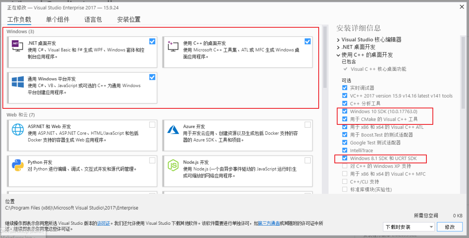This screenshot has width=469, height=238.
Task: Click the Node.js 开发 icon
Action: (x=172, y=165)
